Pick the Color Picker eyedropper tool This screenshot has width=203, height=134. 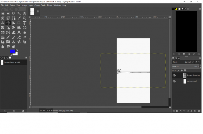[19, 18]
